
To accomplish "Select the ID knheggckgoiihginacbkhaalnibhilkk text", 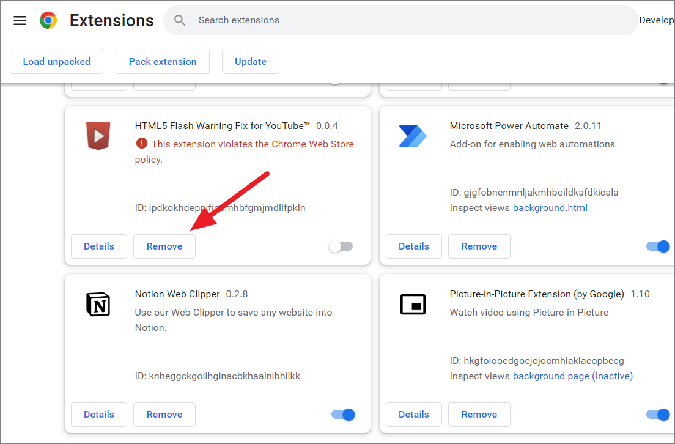I will click(218, 376).
